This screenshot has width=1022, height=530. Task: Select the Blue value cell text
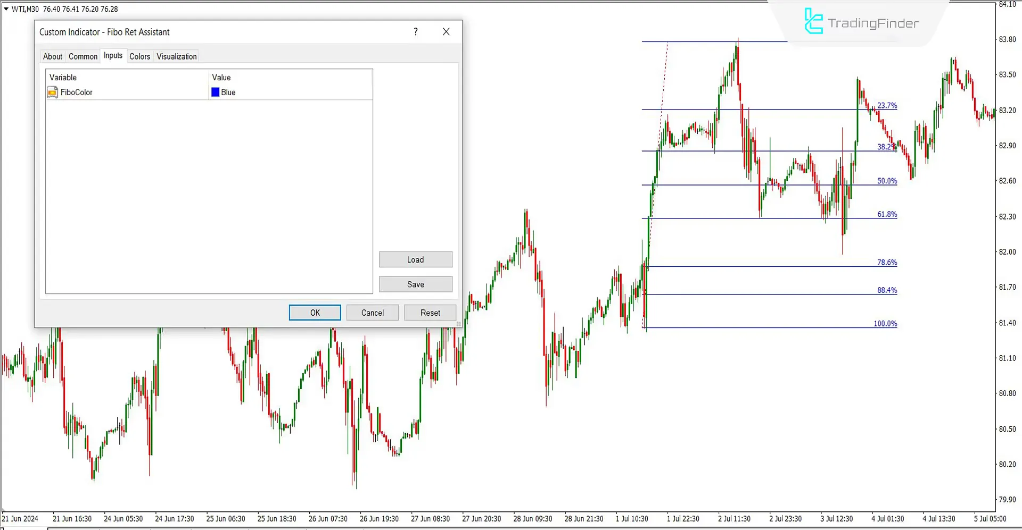tap(228, 92)
